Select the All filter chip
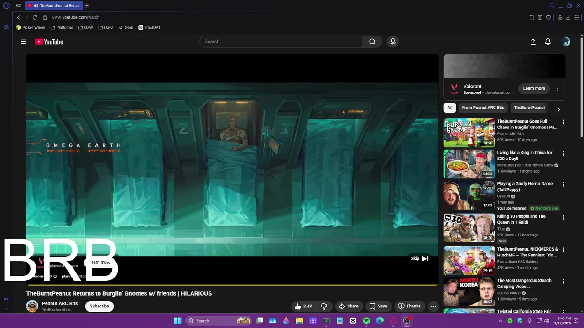The image size is (584, 328). (450, 108)
